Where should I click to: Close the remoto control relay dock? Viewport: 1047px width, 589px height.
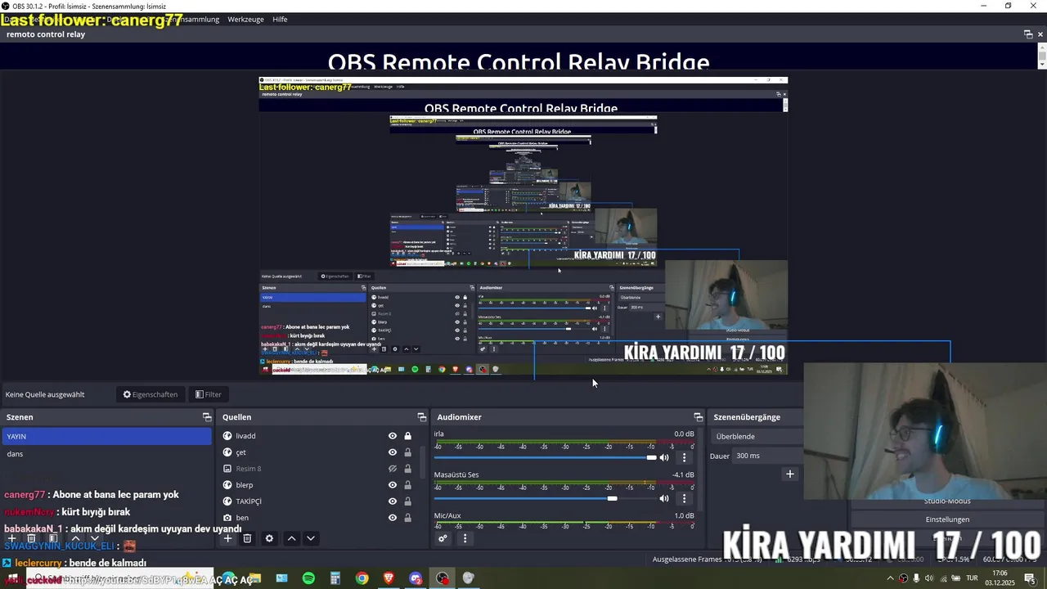[x=1041, y=34]
